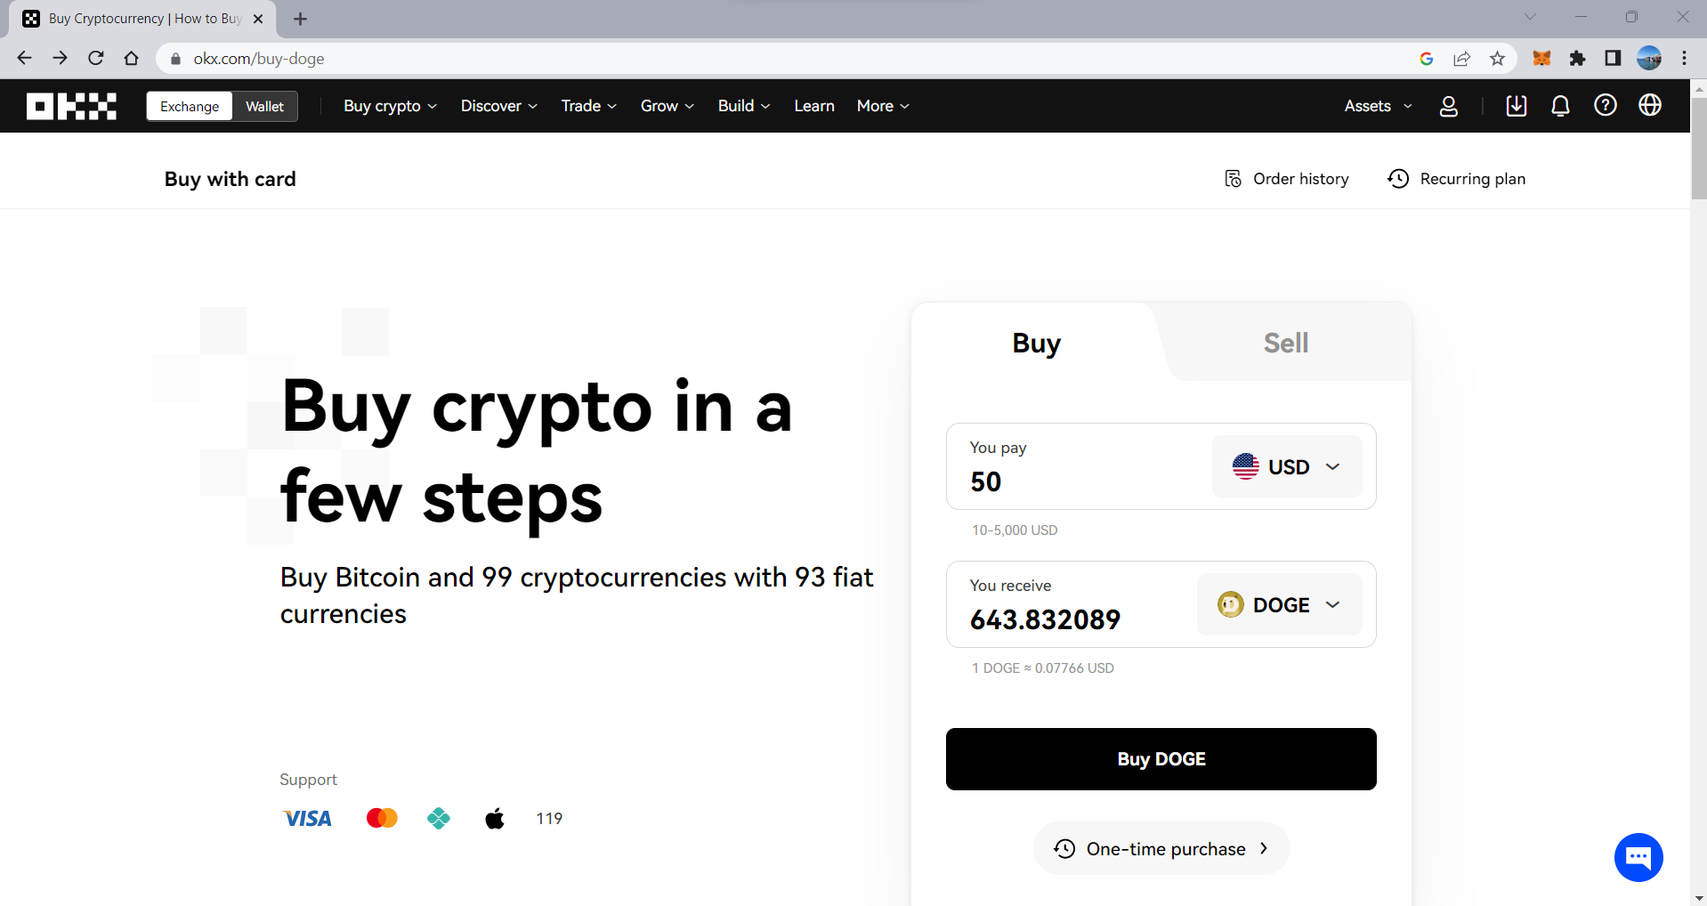Expand the Buy crypto menu
The image size is (1707, 906).
pyautogui.click(x=390, y=106)
